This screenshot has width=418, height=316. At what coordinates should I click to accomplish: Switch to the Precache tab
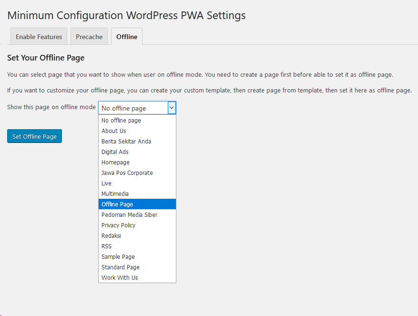89,37
